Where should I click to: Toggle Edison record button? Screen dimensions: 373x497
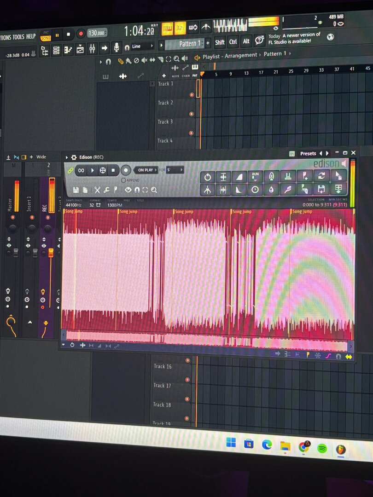(x=126, y=170)
